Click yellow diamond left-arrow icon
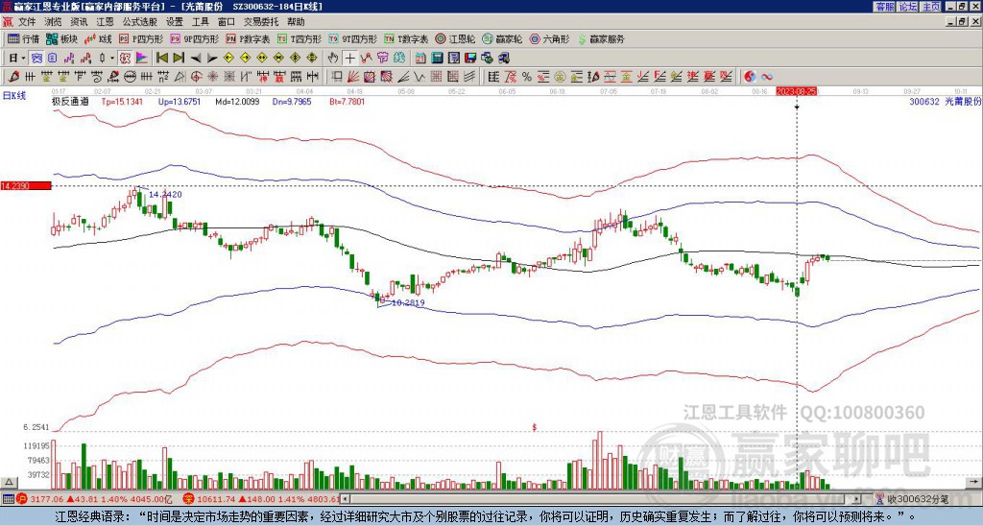 [x=228, y=59]
